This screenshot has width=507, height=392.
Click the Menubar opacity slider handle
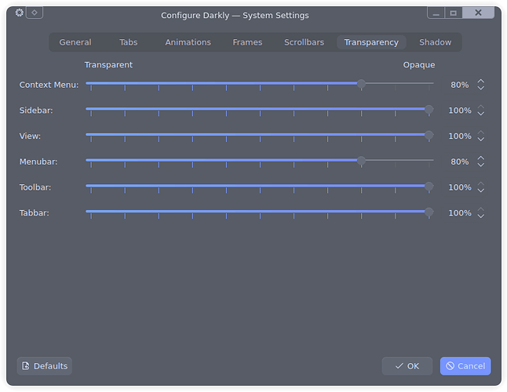361,161
